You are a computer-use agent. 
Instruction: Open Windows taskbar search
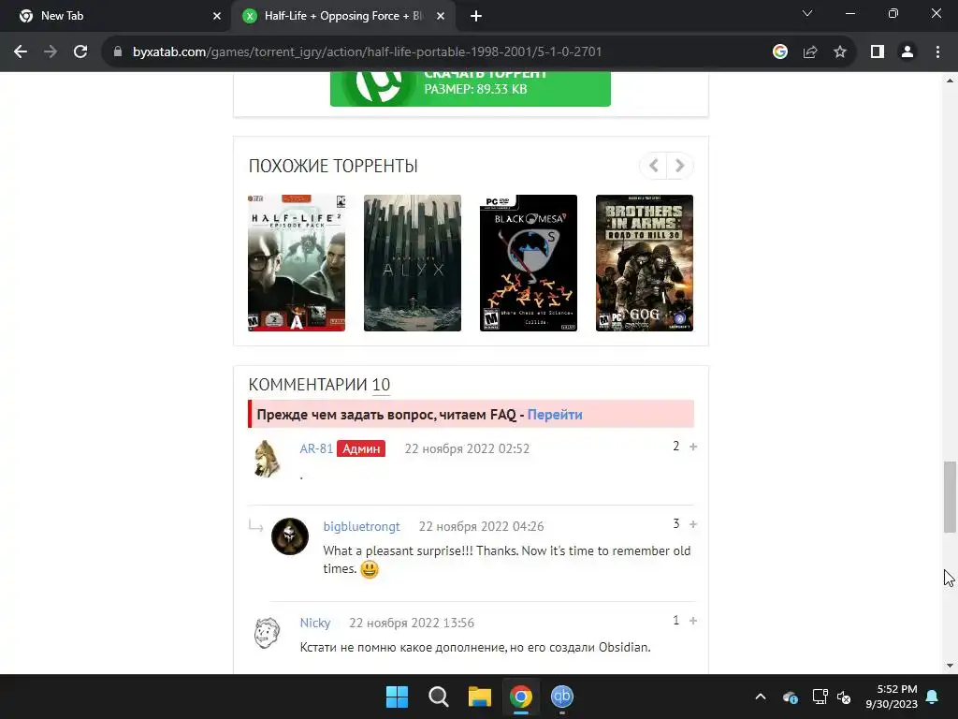pyautogui.click(x=438, y=697)
